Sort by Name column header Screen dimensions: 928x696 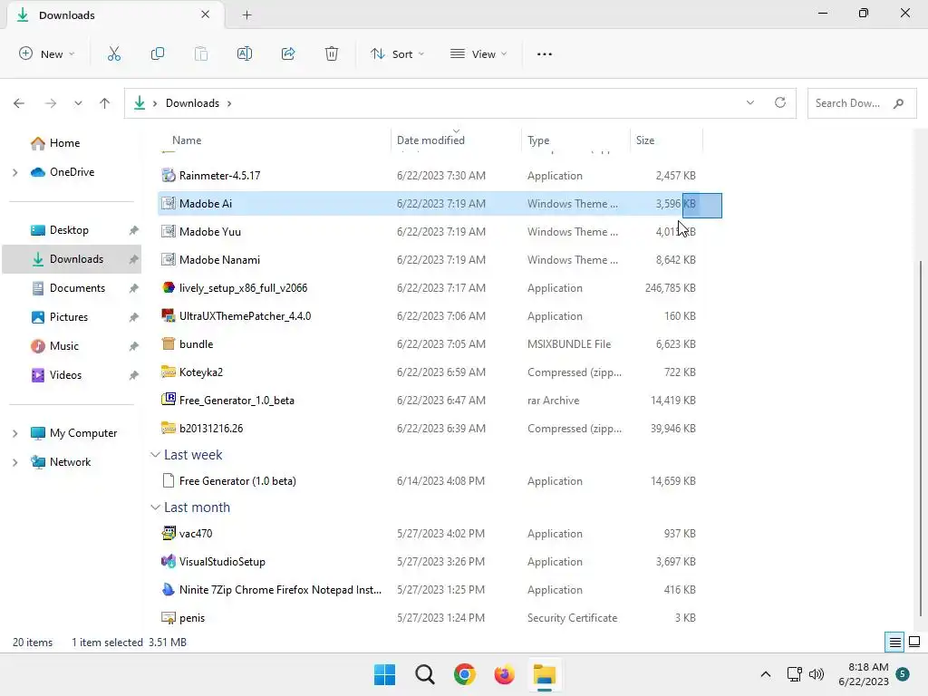coord(187,140)
